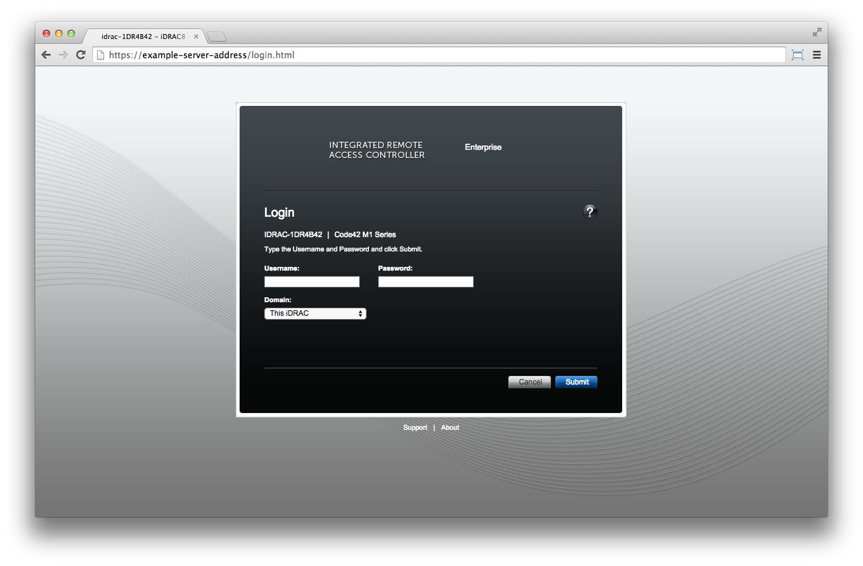Open the Domain dropdown showing This iDRAC
This screenshot has width=863, height=566.
[310, 313]
